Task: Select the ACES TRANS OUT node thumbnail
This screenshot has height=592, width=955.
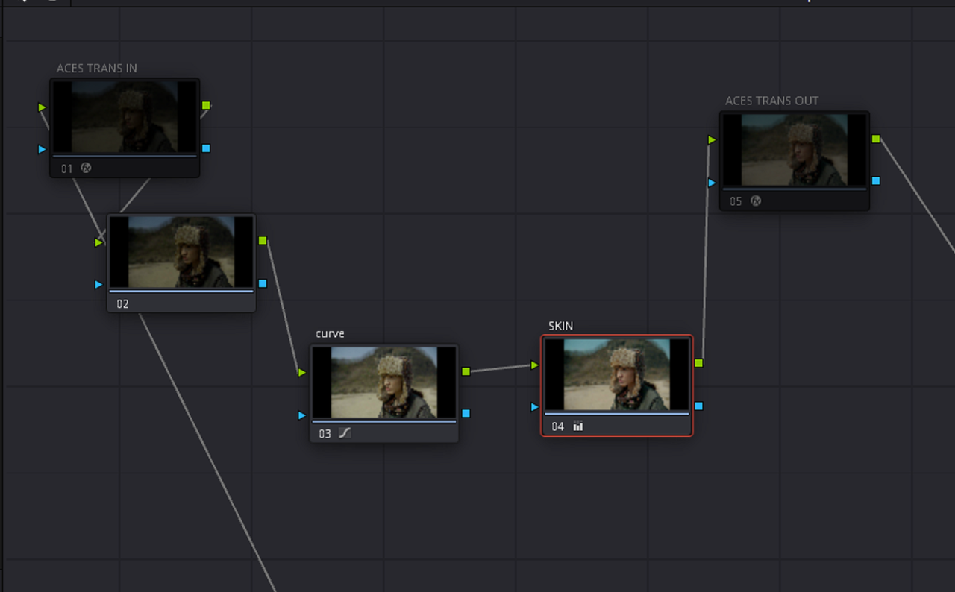Action: (795, 150)
